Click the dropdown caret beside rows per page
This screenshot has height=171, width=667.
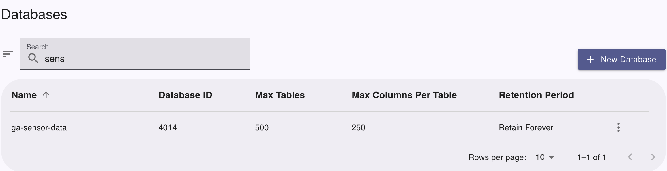pyautogui.click(x=552, y=158)
